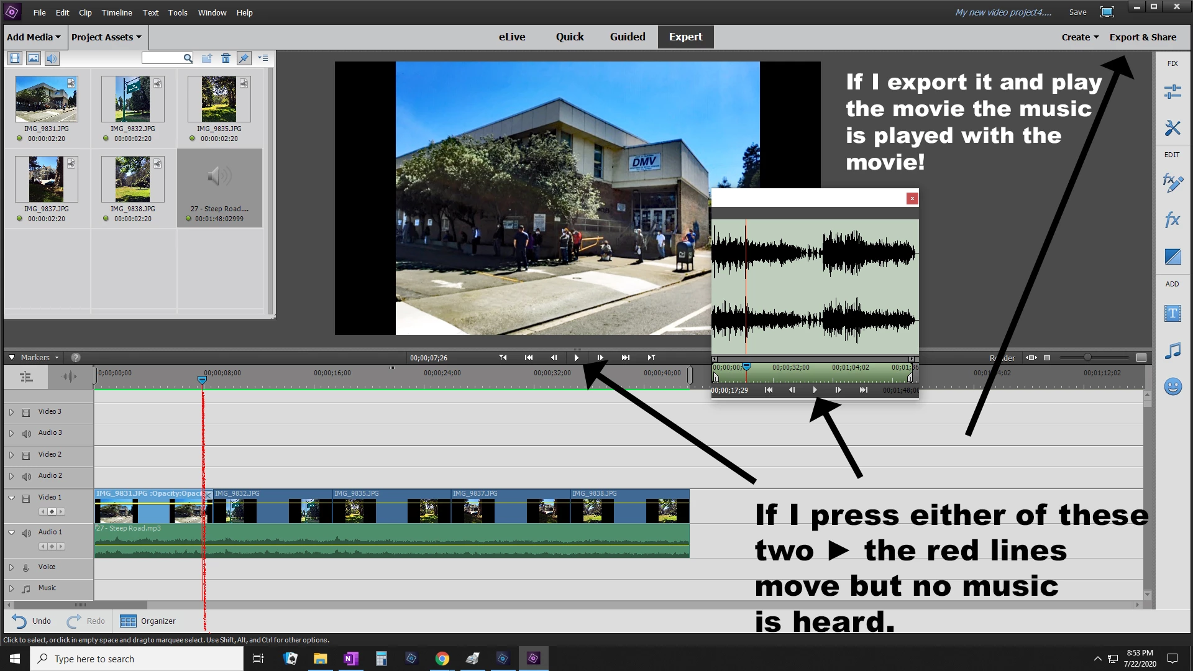Click Export & Share
The height and width of the screenshot is (671, 1193).
1142,37
